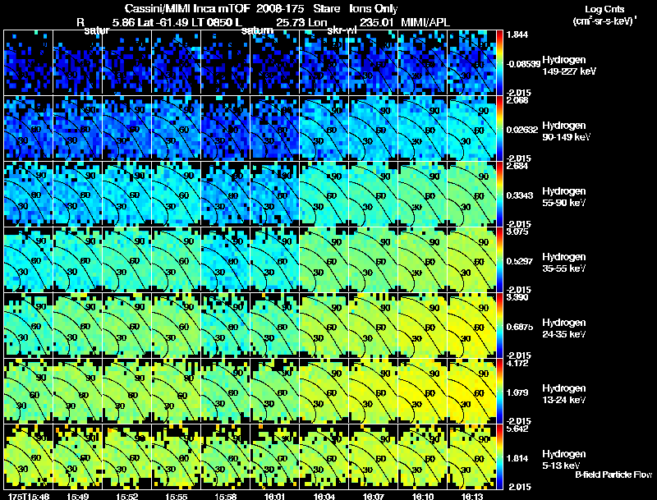Click the Log Cnts units header
Screen dimensions: 657x500
click(x=604, y=15)
